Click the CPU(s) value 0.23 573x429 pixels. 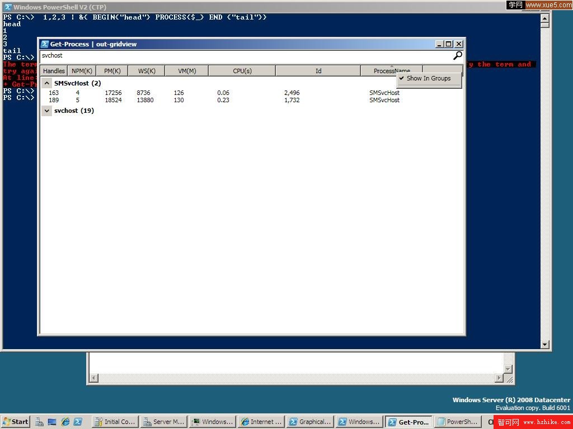coord(223,100)
